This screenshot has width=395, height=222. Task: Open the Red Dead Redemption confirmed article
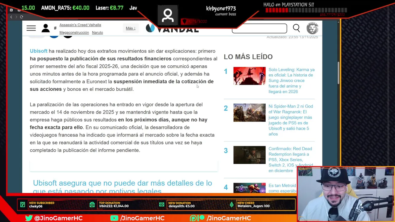pyautogui.click(x=291, y=159)
